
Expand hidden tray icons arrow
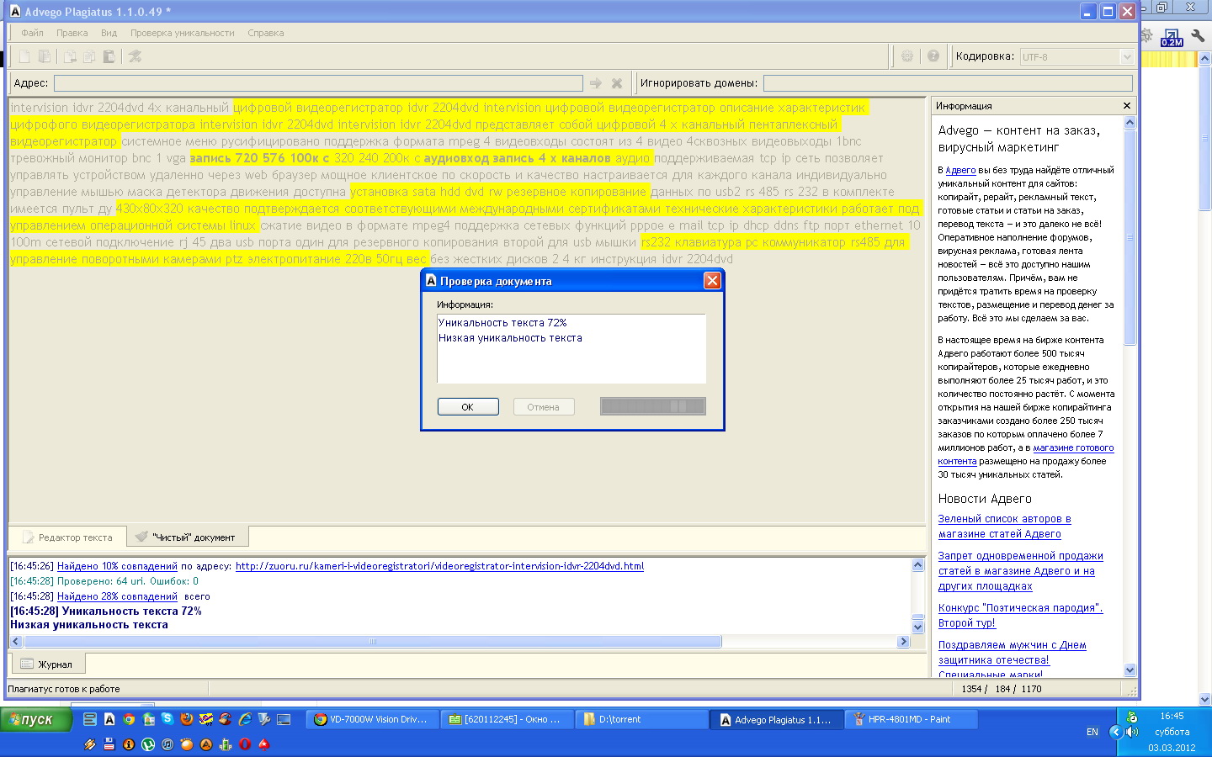1116,732
